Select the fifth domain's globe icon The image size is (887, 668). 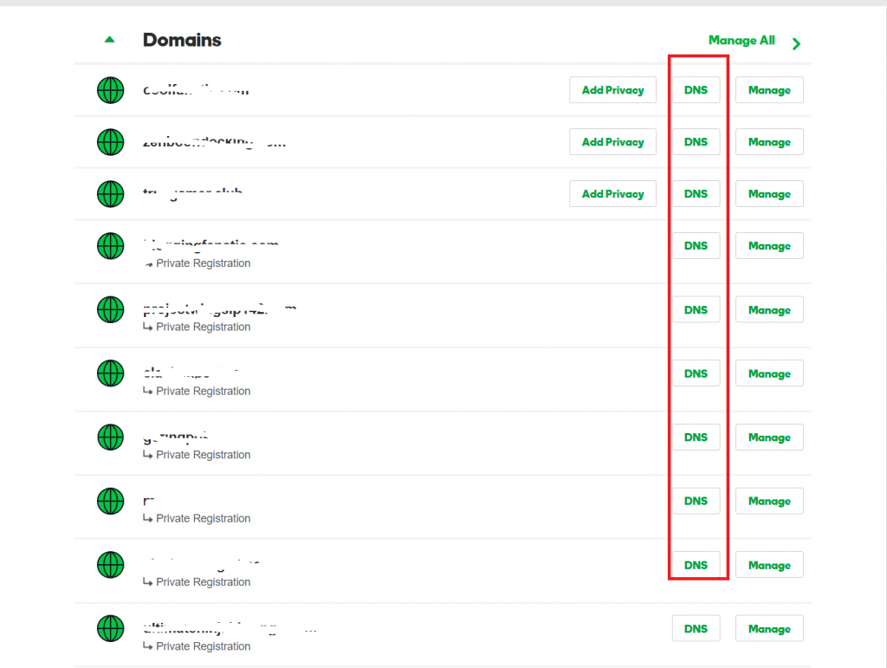click(x=110, y=310)
